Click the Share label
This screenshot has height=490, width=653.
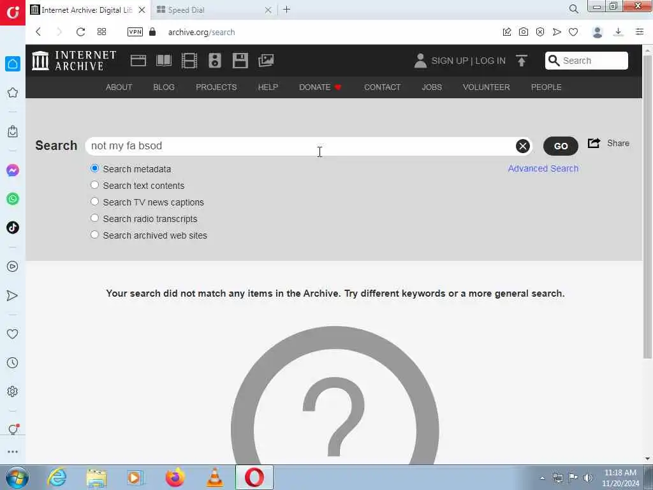[618, 144]
